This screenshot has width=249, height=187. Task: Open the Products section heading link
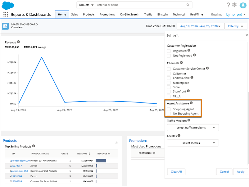click(10, 141)
